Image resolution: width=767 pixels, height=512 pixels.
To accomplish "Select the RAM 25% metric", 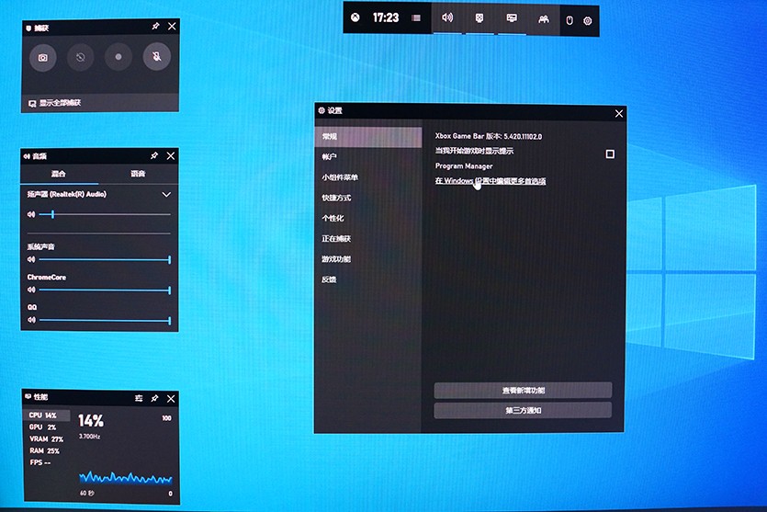I will pos(44,450).
